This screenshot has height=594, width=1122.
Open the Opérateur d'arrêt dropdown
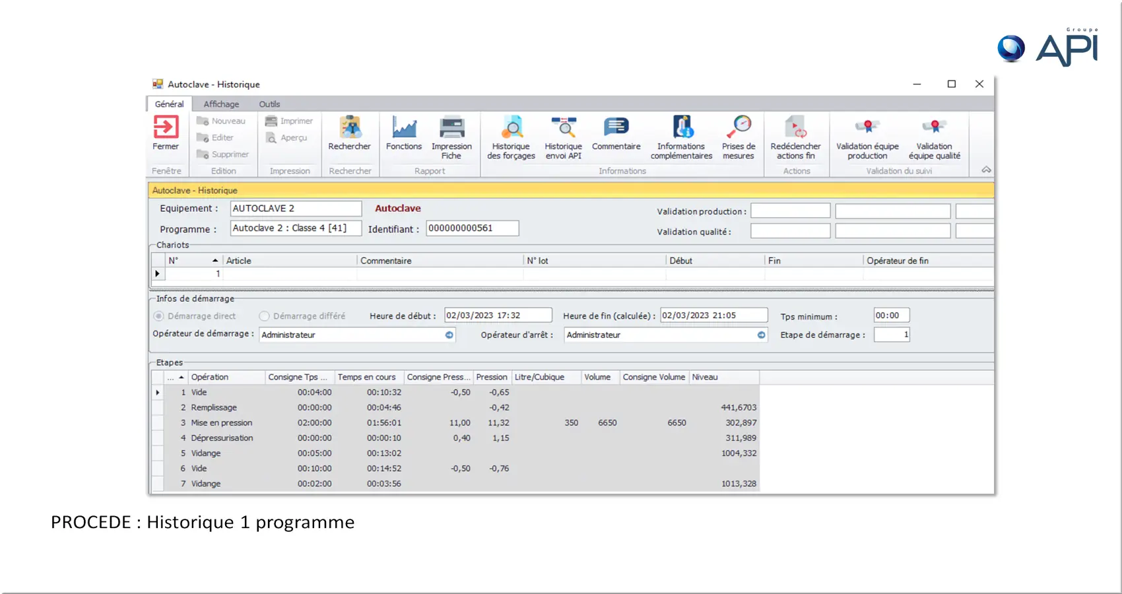pos(761,335)
